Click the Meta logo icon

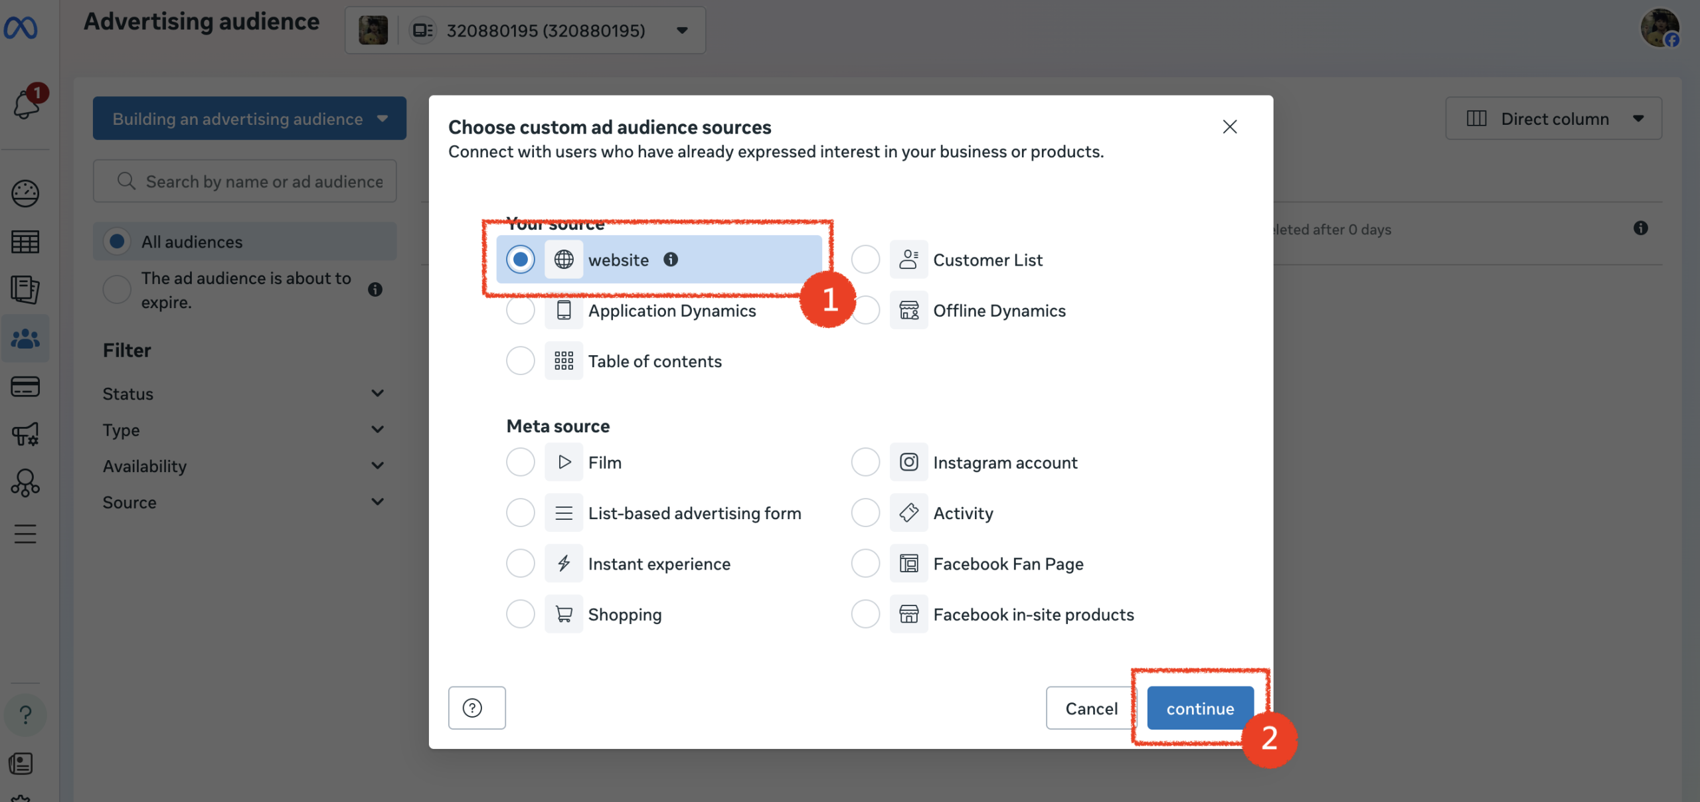click(x=21, y=27)
